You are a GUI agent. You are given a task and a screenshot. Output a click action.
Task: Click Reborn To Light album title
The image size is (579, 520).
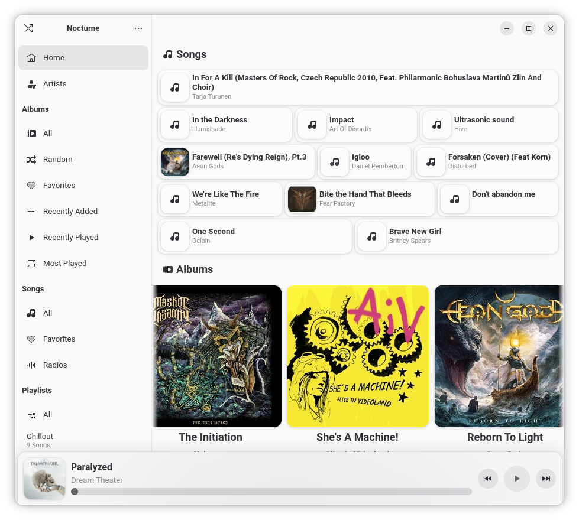tap(505, 437)
